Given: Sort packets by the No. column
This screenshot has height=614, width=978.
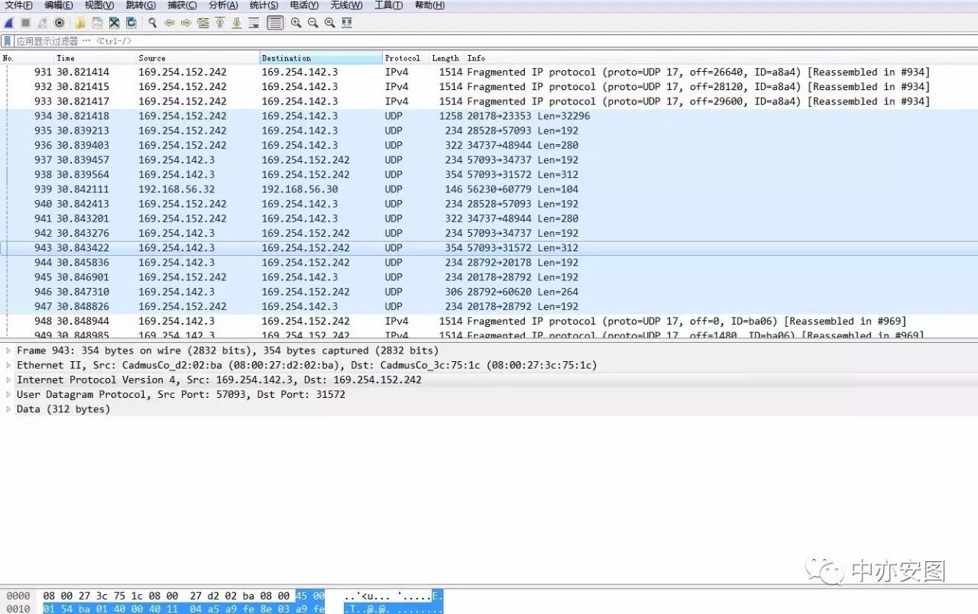Looking at the screenshot, I should click(x=27, y=58).
